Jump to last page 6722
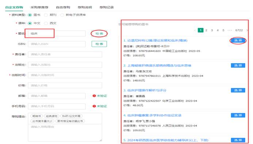 pos(239,30)
